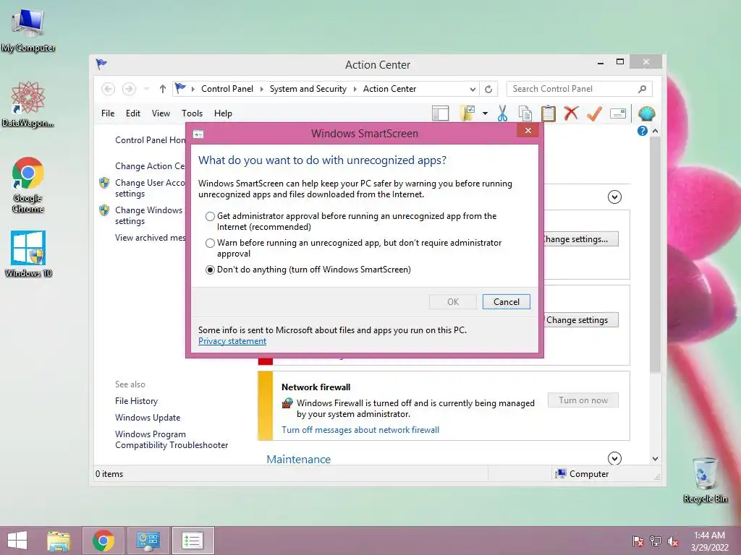Screen dimensions: 741x555
Task: Click the orange checkmark toolbar icon
Action: click(x=594, y=113)
